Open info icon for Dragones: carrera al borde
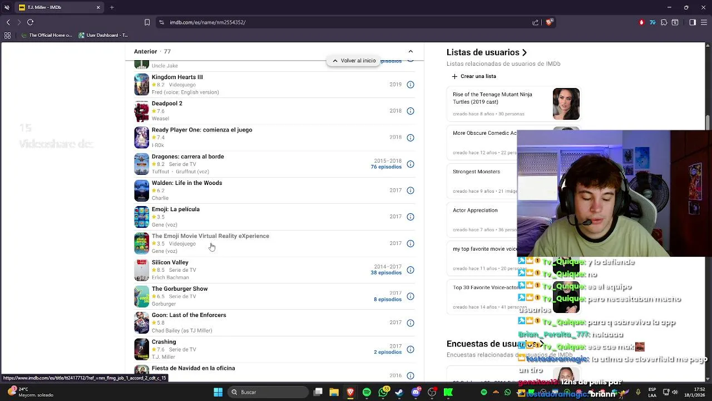 (411, 164)
